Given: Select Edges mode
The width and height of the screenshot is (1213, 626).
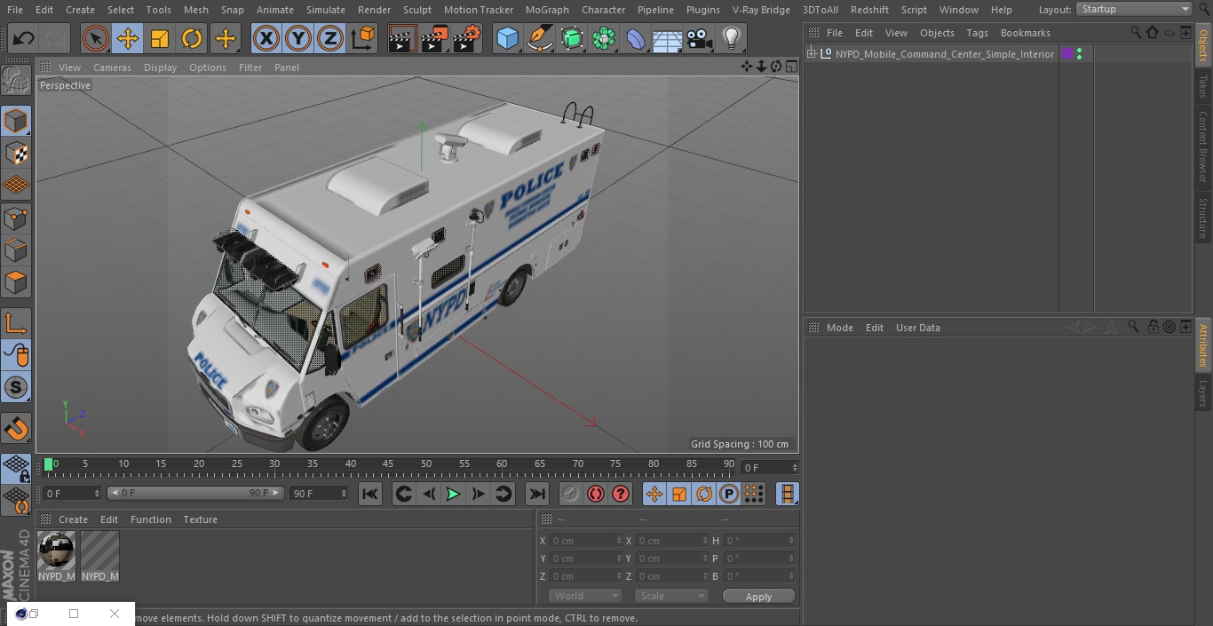Looking at the screenshot, I should pyautogui.click(x=17, y=250).
